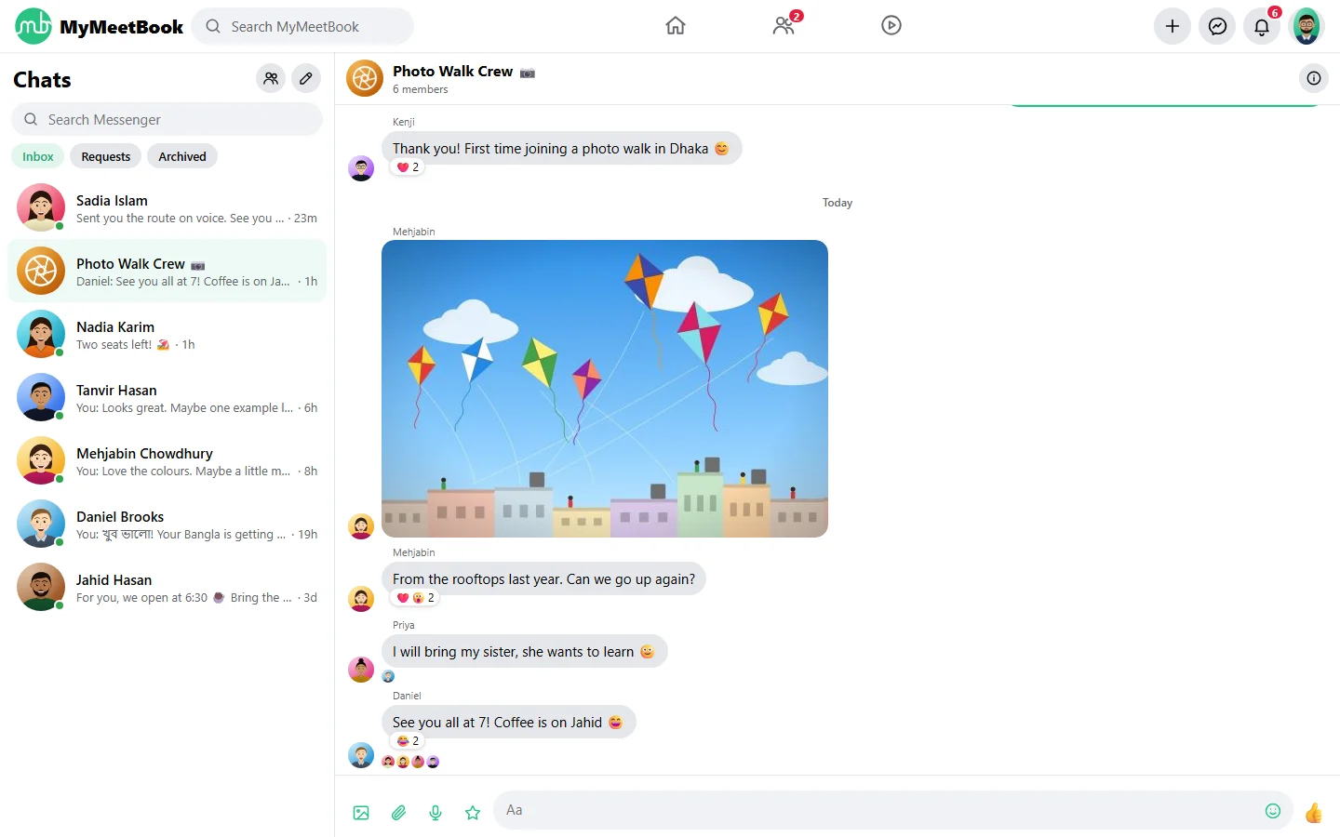
Task: Focus the Aa message input
Action: [x=893, y=810]
